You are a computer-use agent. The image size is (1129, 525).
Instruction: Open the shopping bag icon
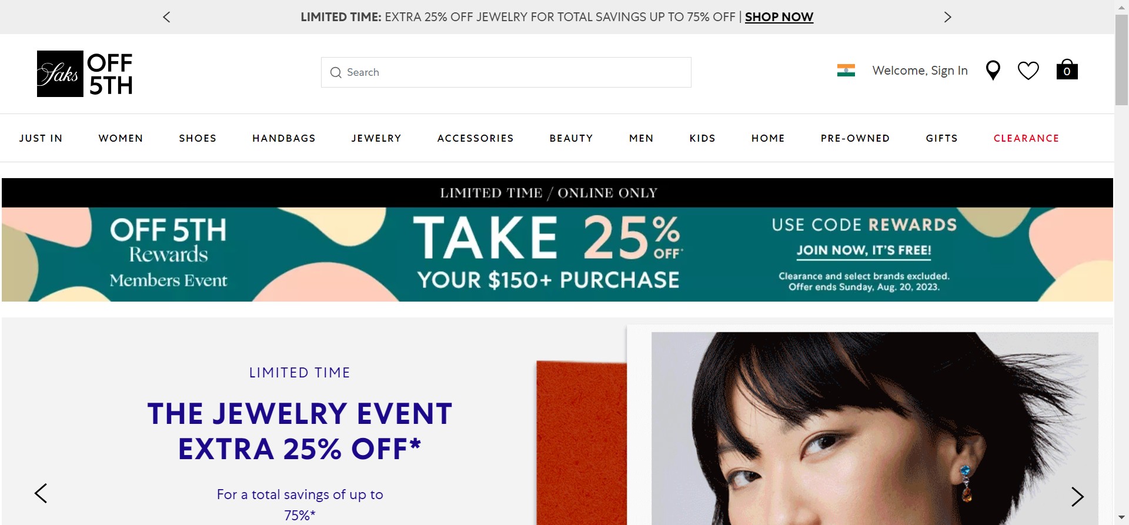(1067, 69)
